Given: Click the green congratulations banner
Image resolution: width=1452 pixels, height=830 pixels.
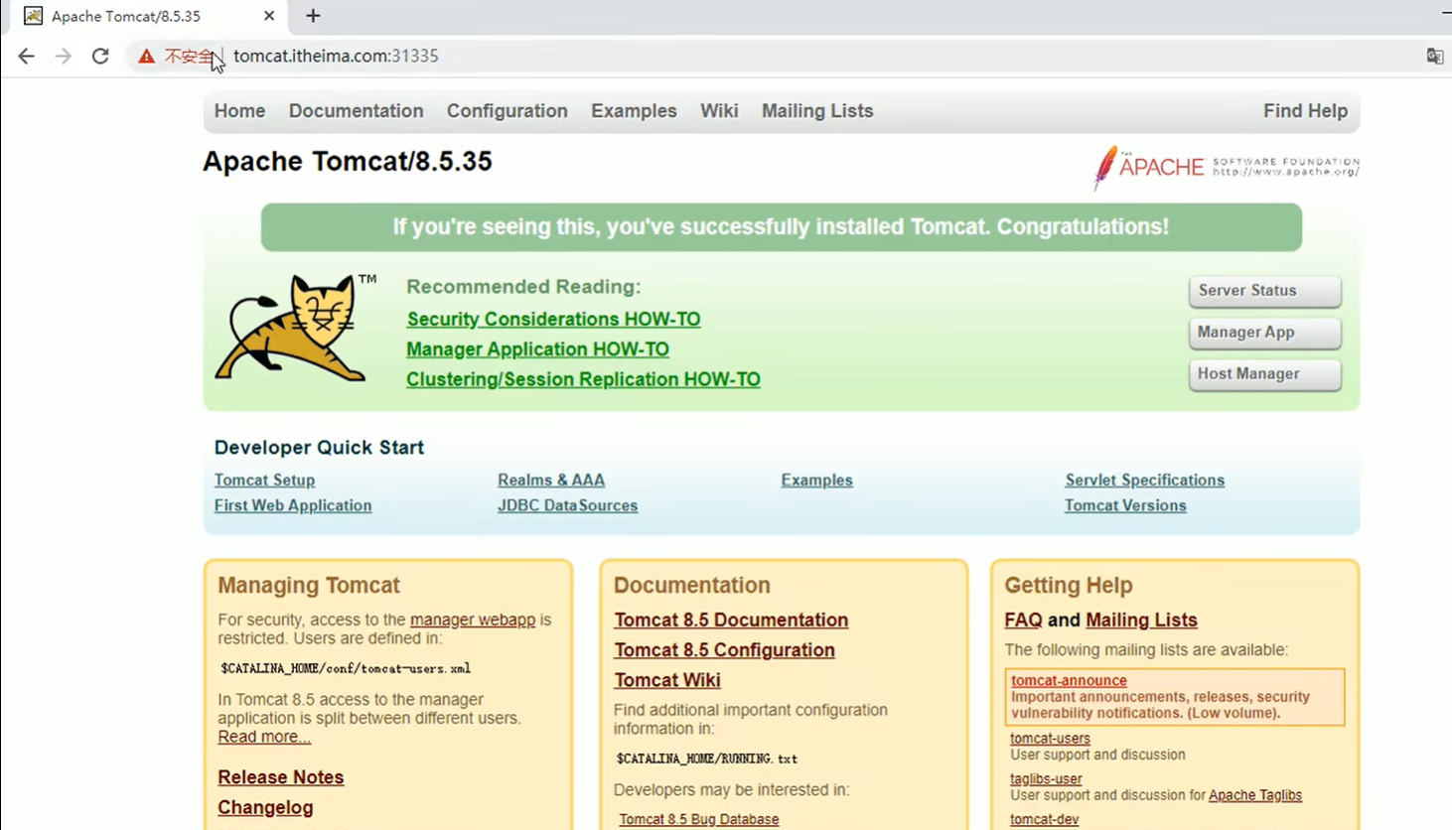Looking at the screenshot, I should [x=782, y=227].
